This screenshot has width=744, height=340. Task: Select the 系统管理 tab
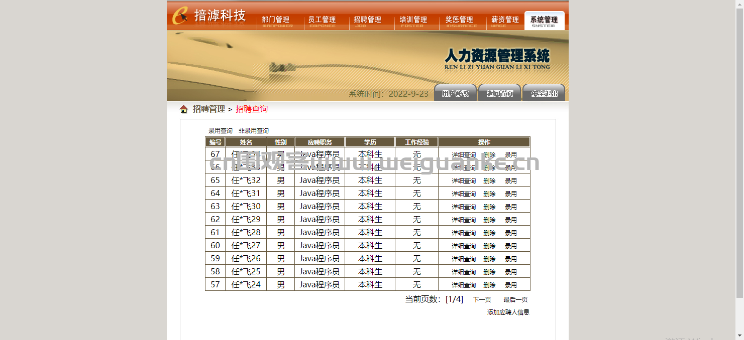tap(544, 21)
